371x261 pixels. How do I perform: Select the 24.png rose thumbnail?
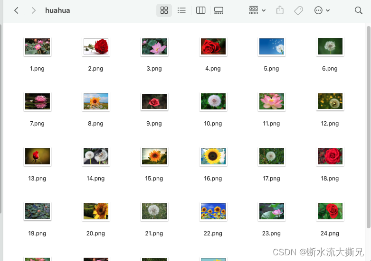tap(330, 211)
